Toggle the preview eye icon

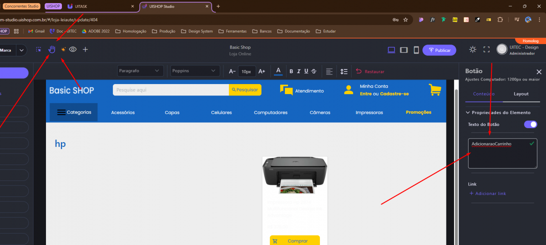[x=73, y=50]
